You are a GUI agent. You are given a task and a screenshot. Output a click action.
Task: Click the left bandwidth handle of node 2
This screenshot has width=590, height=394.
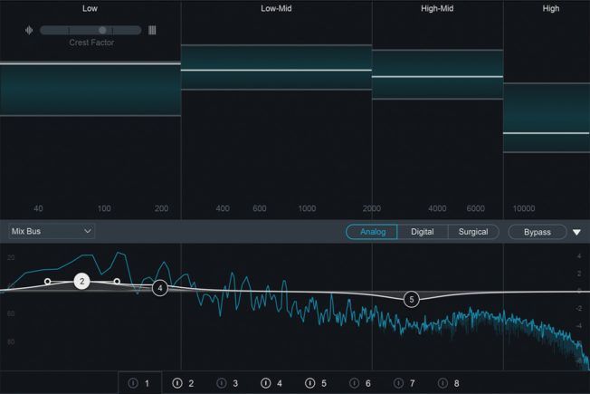click(x=47, y=282)
